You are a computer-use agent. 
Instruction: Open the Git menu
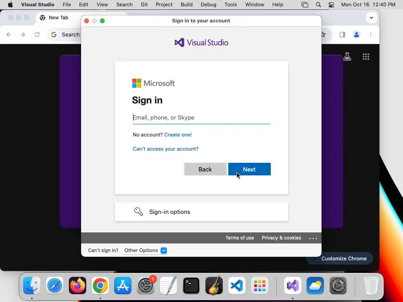[144, 5]
